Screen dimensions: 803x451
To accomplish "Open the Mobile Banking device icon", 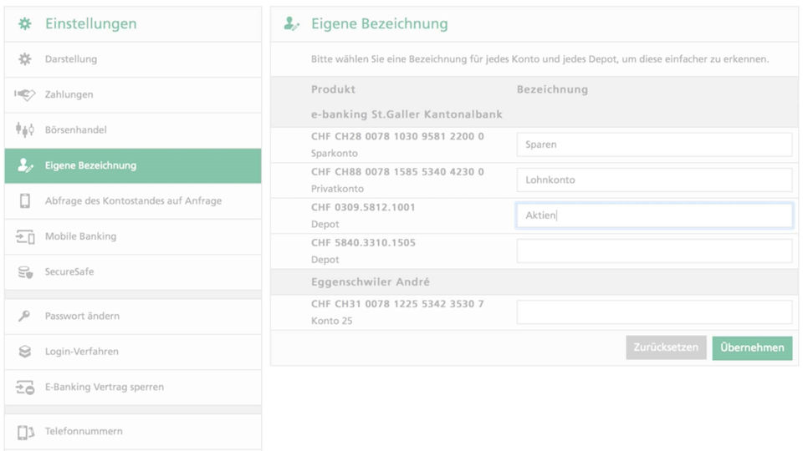I will pos(24,236).
